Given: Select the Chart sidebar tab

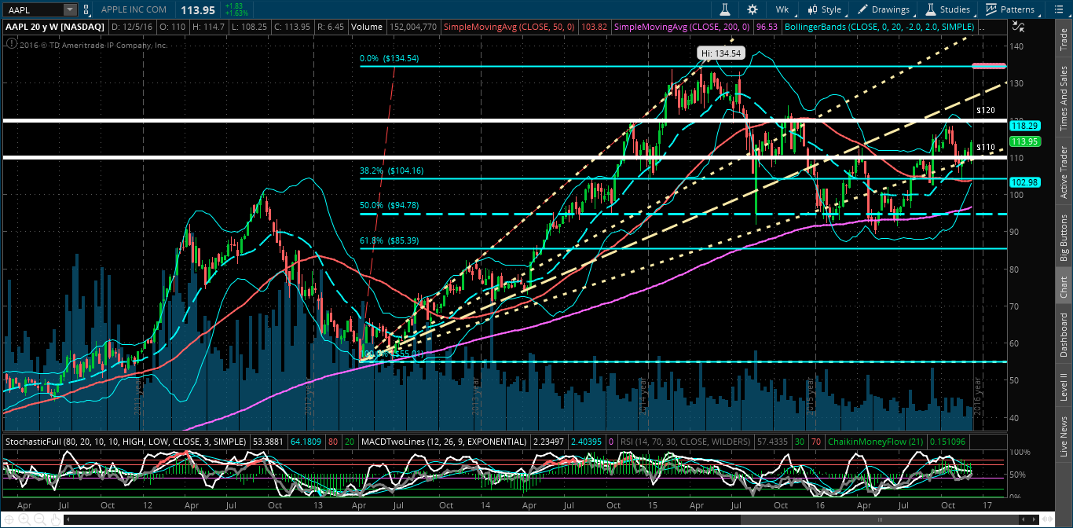Looking at the screenshot, I should pos(1064,288).
